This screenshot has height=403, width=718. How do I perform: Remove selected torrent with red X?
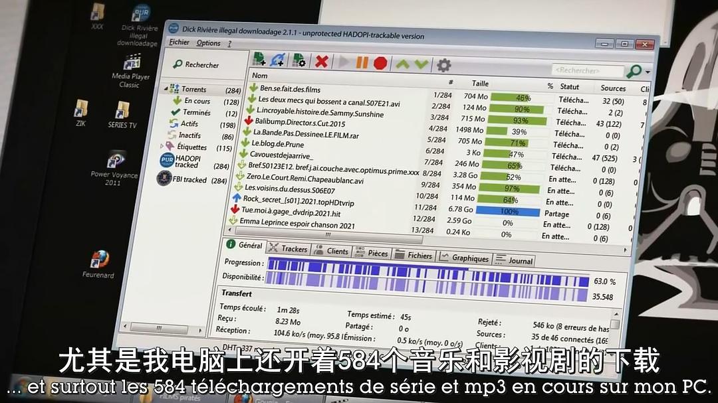[x=322, y=62]
